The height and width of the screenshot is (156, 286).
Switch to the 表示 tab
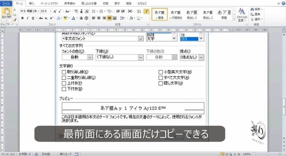(x=117, y=3)
